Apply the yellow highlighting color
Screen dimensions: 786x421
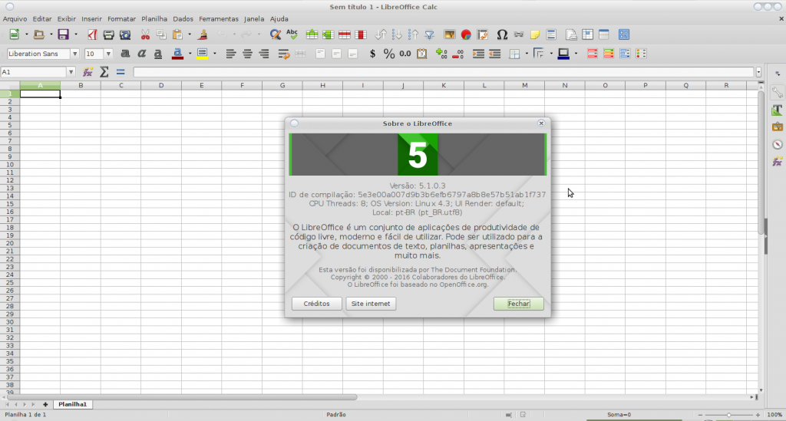pos(202,54)
